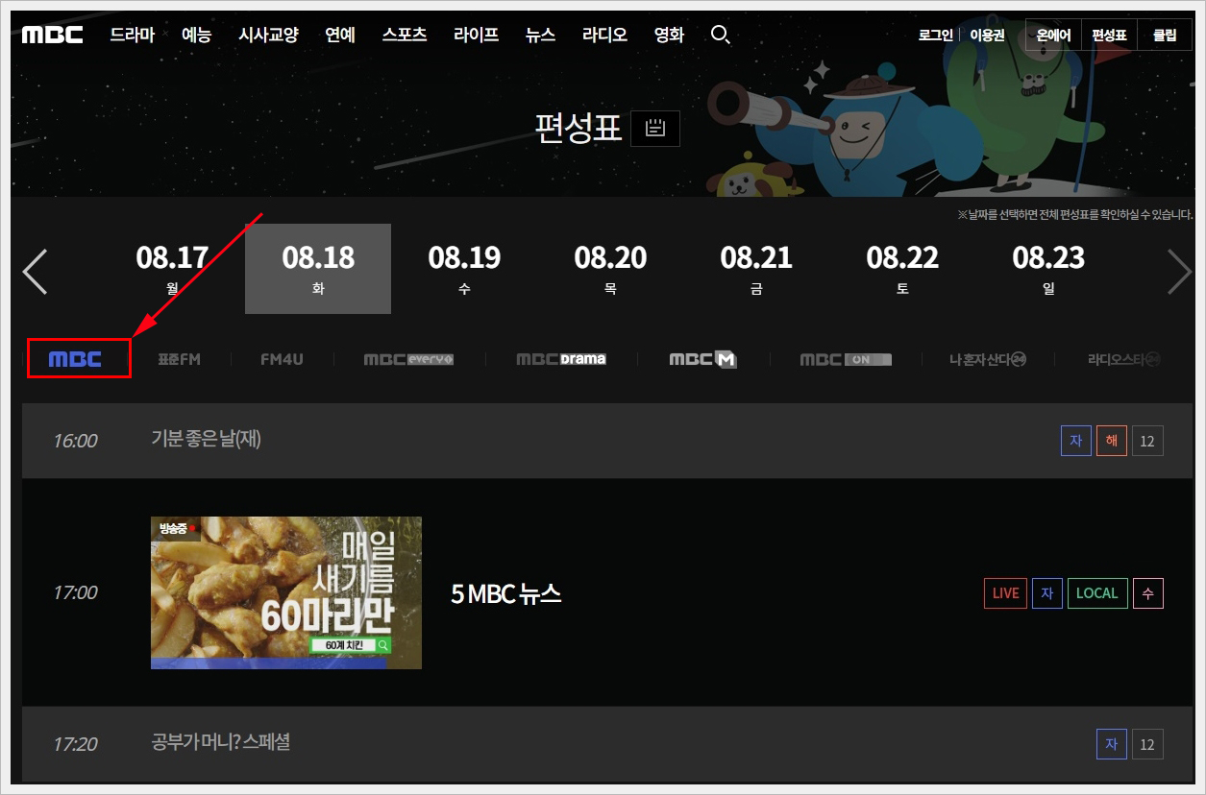Image resolution: width=1206 pixels, height=795 pixels.
Task: Click the 해 badge on the 16:00 row
Action: (x=1112, y=441)
